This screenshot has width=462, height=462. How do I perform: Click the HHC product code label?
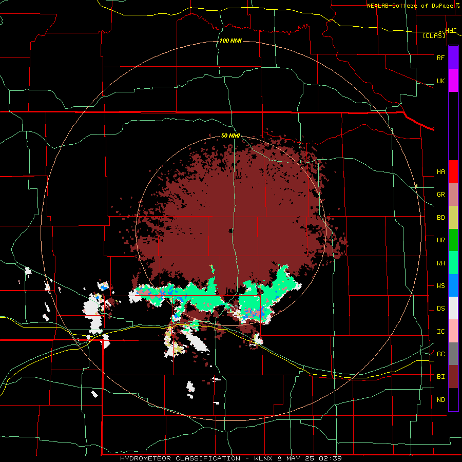tap(451, 31)
